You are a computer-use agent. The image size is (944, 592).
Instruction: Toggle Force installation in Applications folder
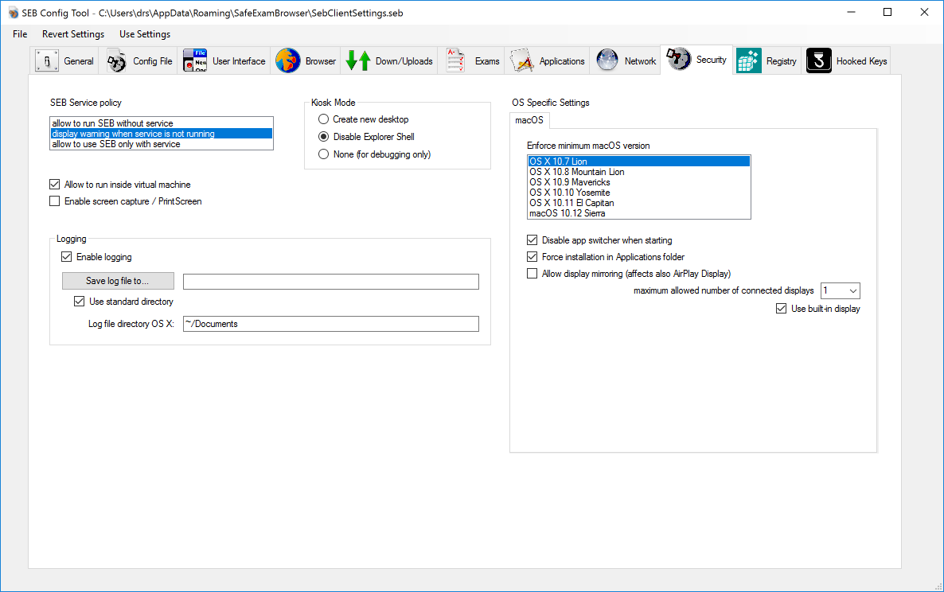[x=532, y=257]
